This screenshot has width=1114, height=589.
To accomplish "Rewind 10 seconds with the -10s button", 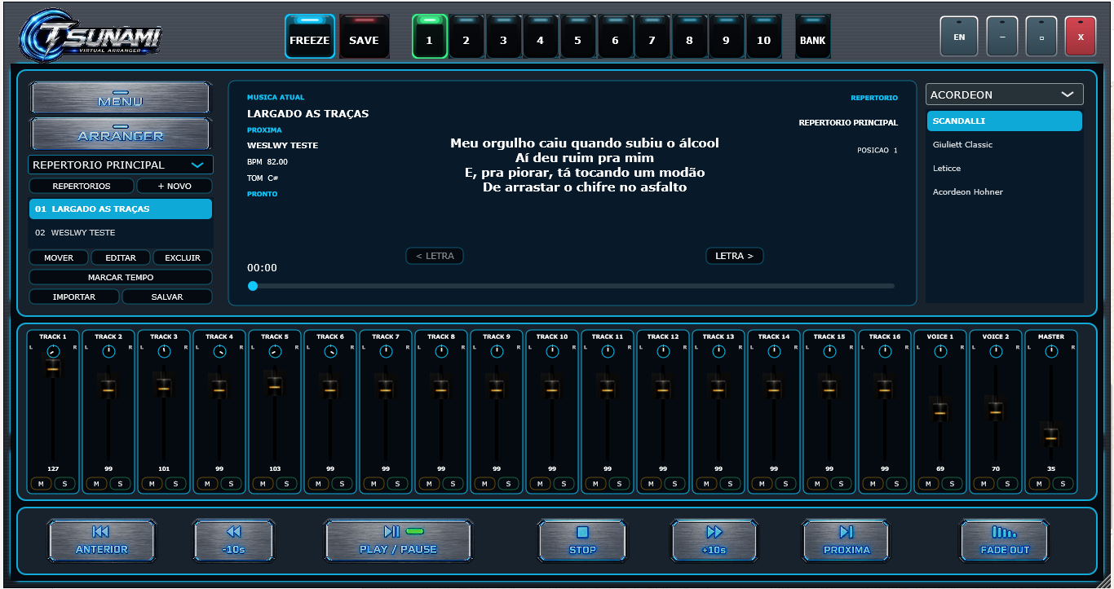I will tap(234, 541).
